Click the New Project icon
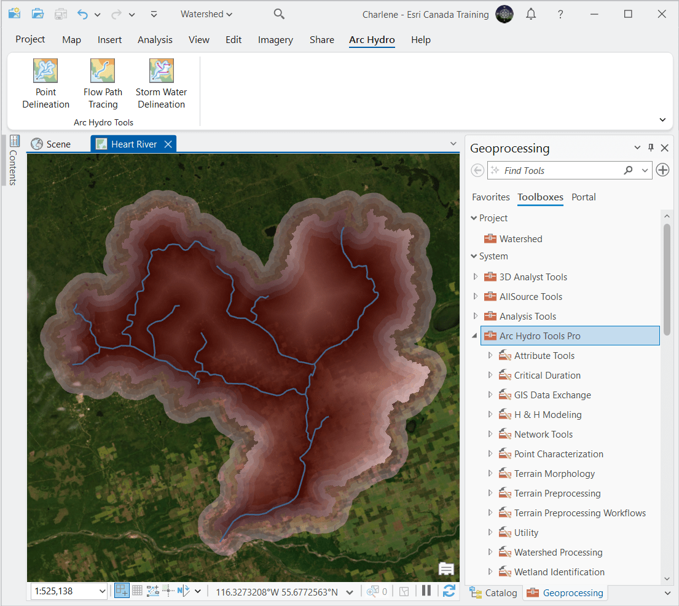The width and height of the screenshot is (679, 606). tap(14, 14)
